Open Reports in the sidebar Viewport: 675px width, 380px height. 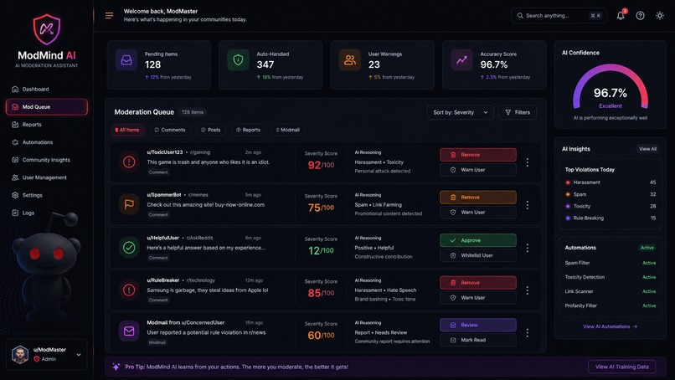(47, 125)
